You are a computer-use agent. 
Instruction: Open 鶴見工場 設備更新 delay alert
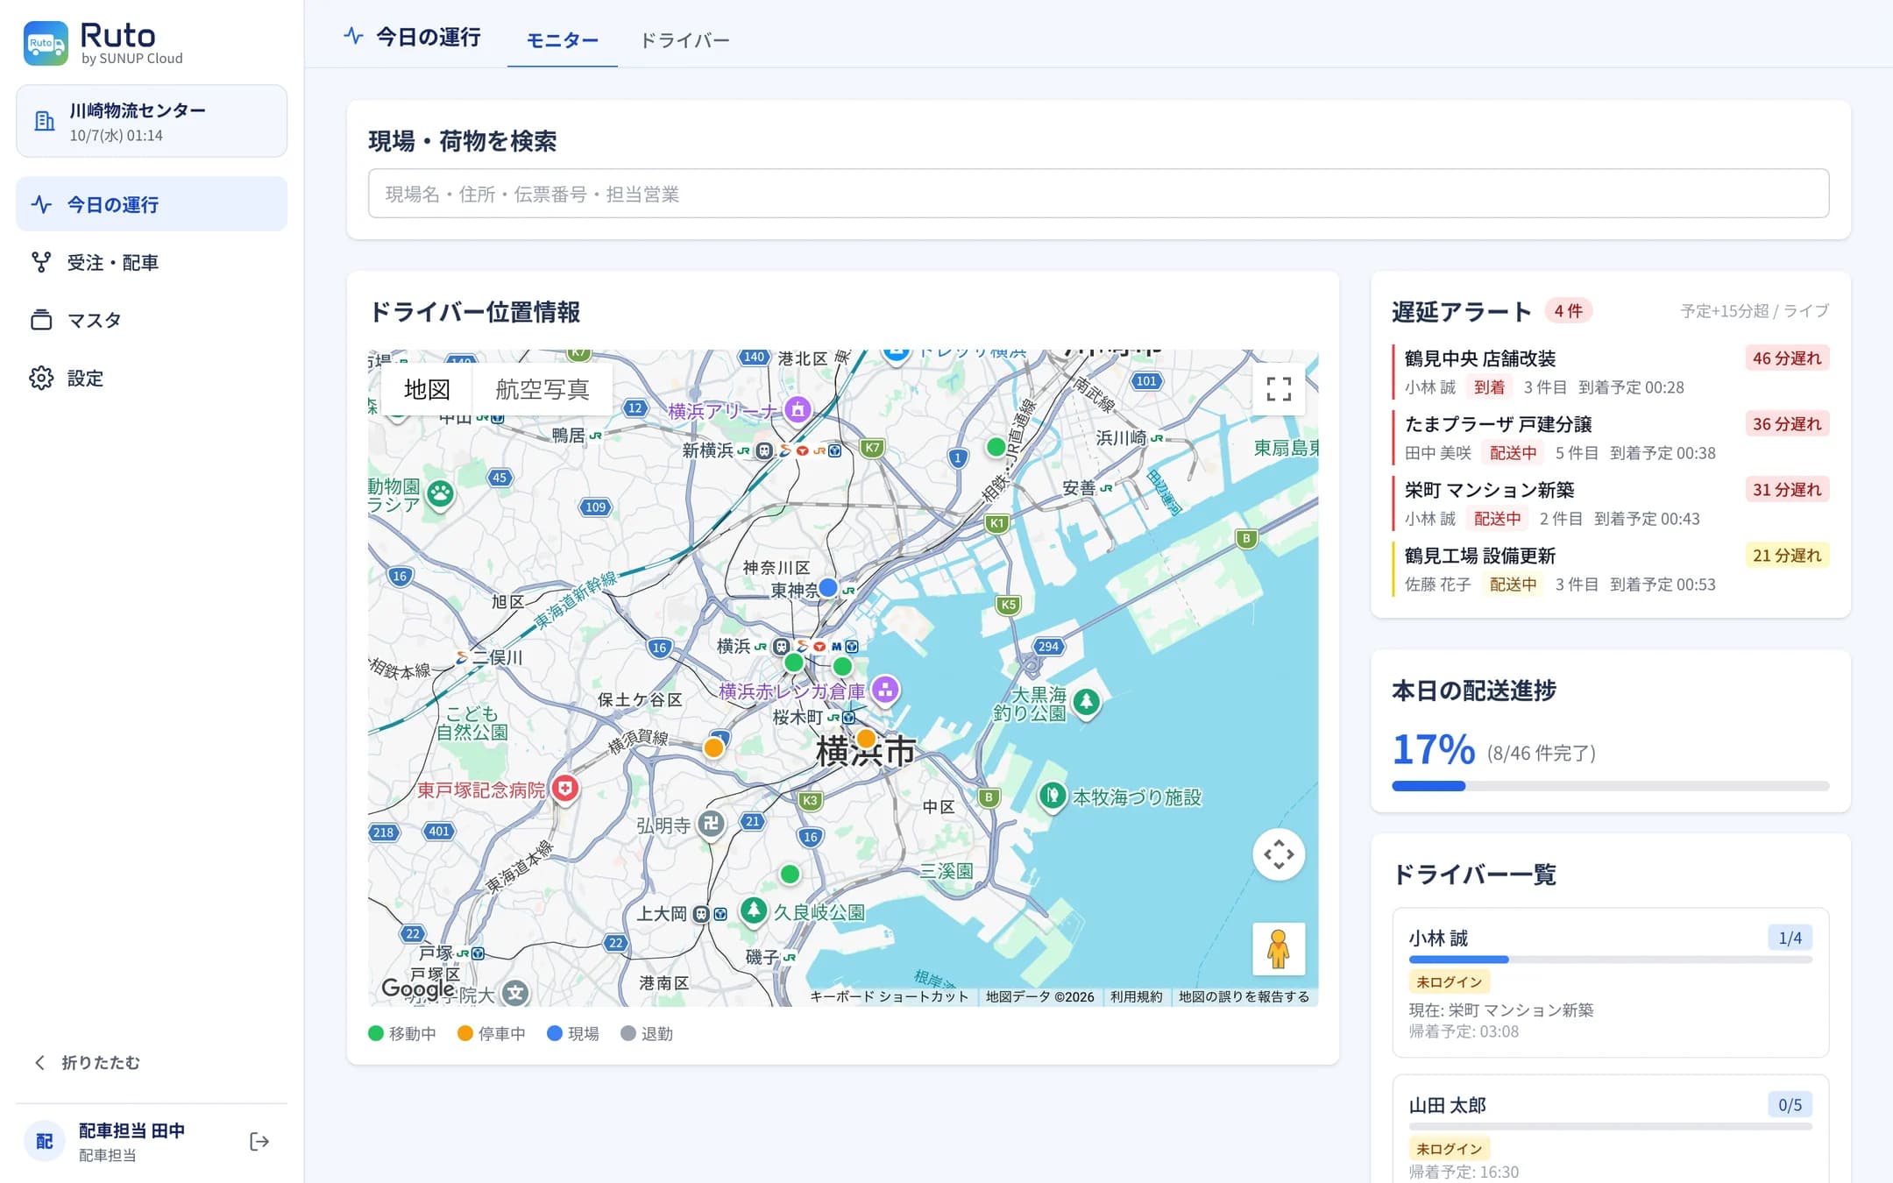[x=1611, y=569]
